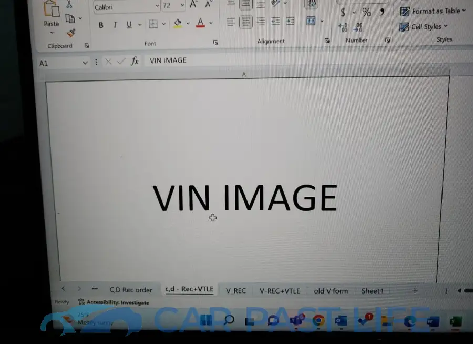Apply borders using the Borders icon

click(153, 24)
